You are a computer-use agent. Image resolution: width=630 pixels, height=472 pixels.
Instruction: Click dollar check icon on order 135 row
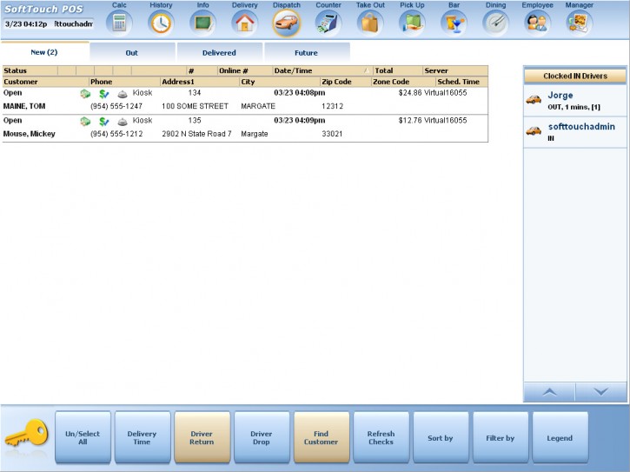[104, 122]
